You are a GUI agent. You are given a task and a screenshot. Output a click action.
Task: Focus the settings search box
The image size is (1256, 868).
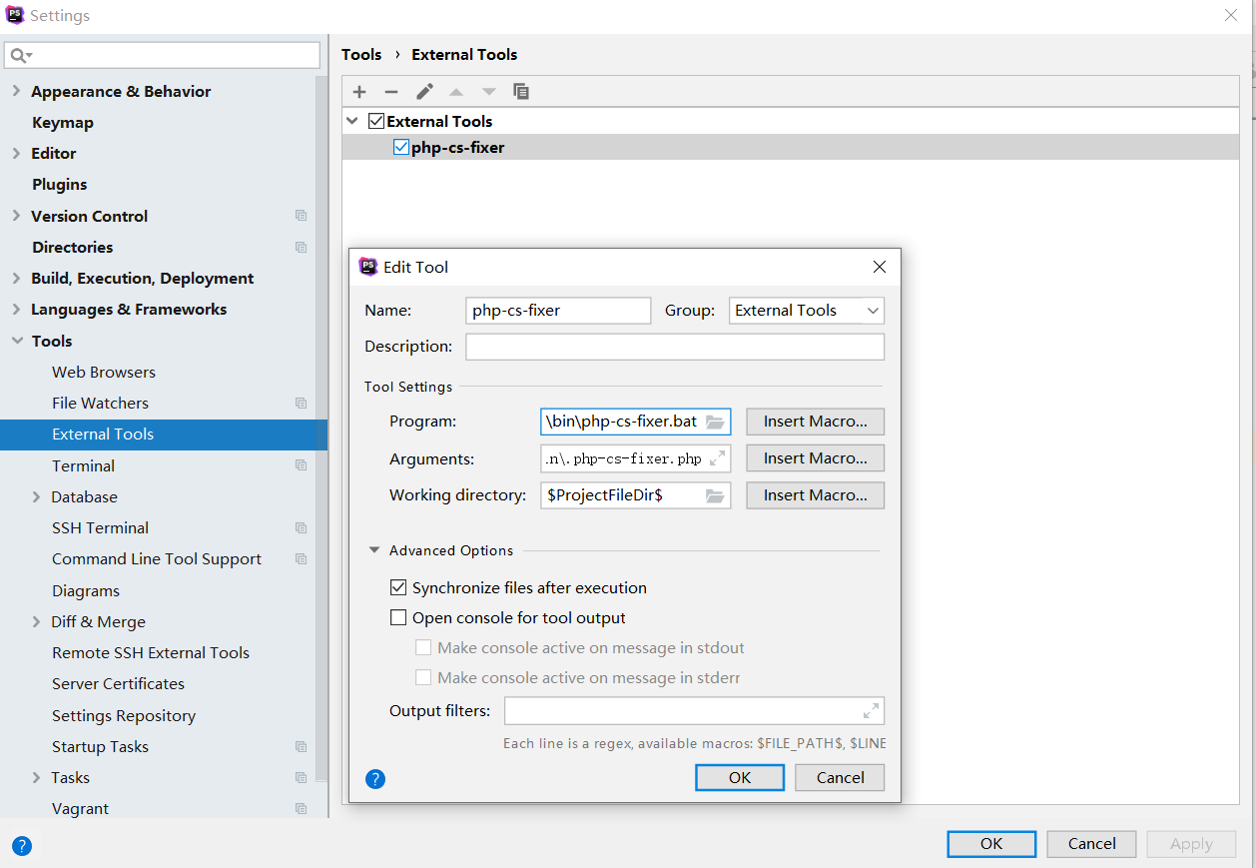click(x=163, y=55)
